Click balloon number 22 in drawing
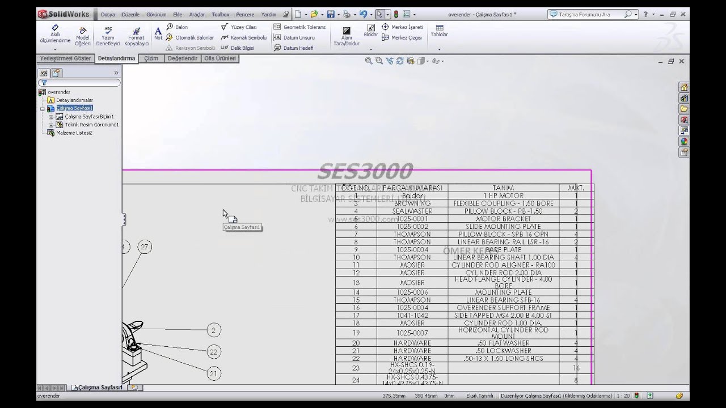Screen dimensions: 726x408 [x=213, y=352]
